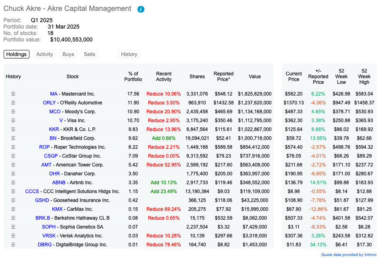
Task: Click the 52 Week High column header
Action: point(364,77)
